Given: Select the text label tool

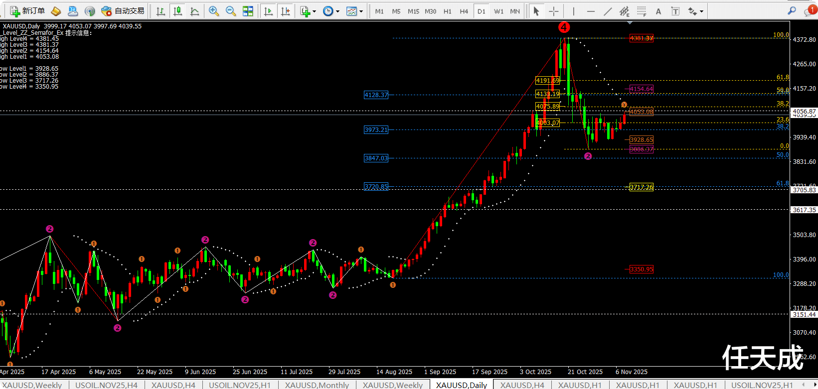Looking at the screenshot, I should tap(675, 10).
